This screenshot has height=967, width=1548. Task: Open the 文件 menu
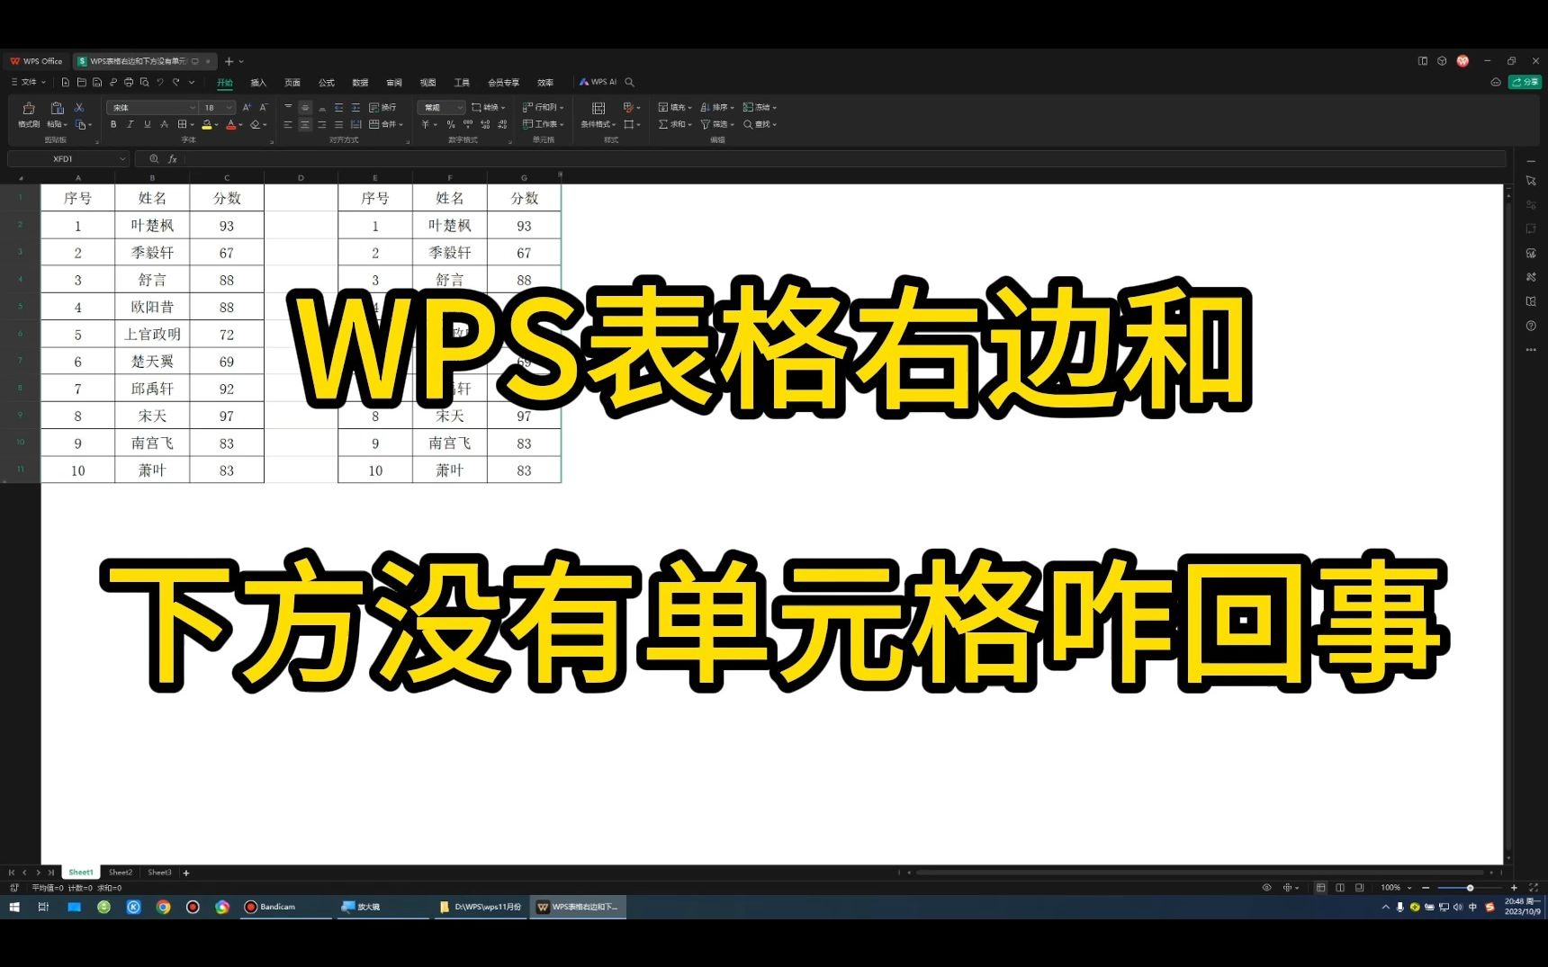tap(28, 82)
